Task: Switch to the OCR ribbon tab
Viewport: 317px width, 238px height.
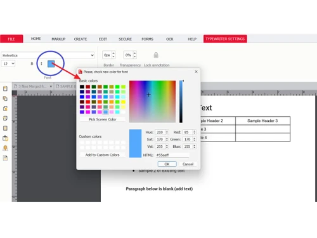Action: click(169, 39)
